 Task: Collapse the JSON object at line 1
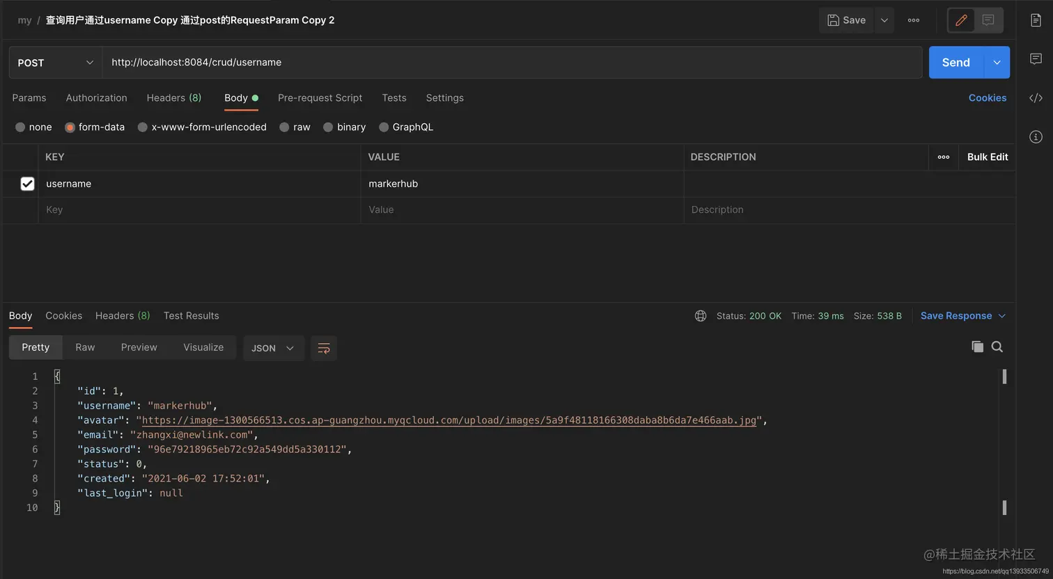(x=57, y=376)
